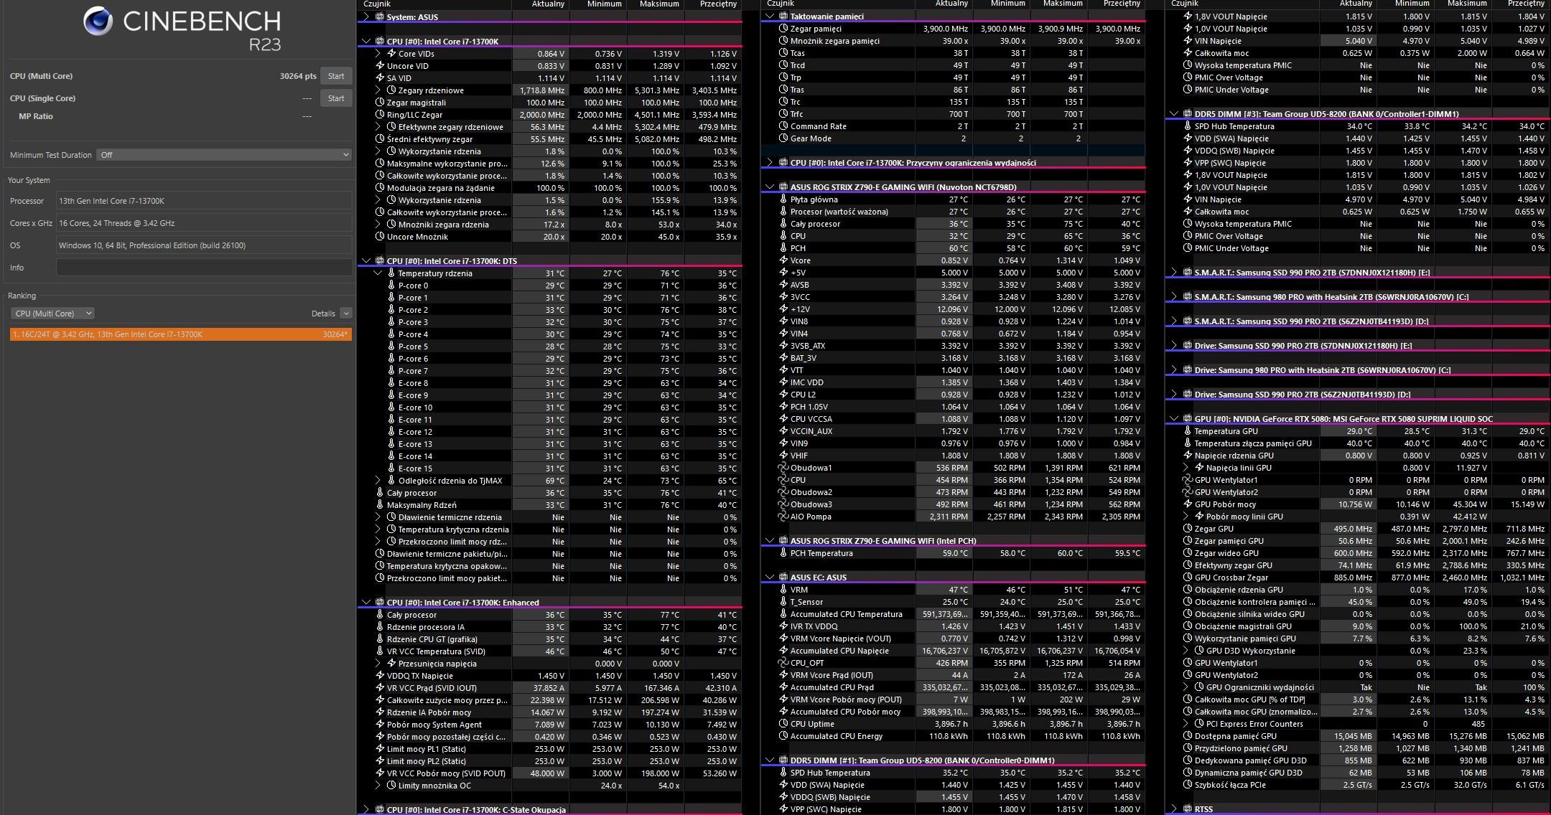Image resolution: width=1551 pixels, height=815 pixels.
Task: Expand S.M.A.R.T. Samsung 980 PRO group
Action: (x=1174, y=297)
